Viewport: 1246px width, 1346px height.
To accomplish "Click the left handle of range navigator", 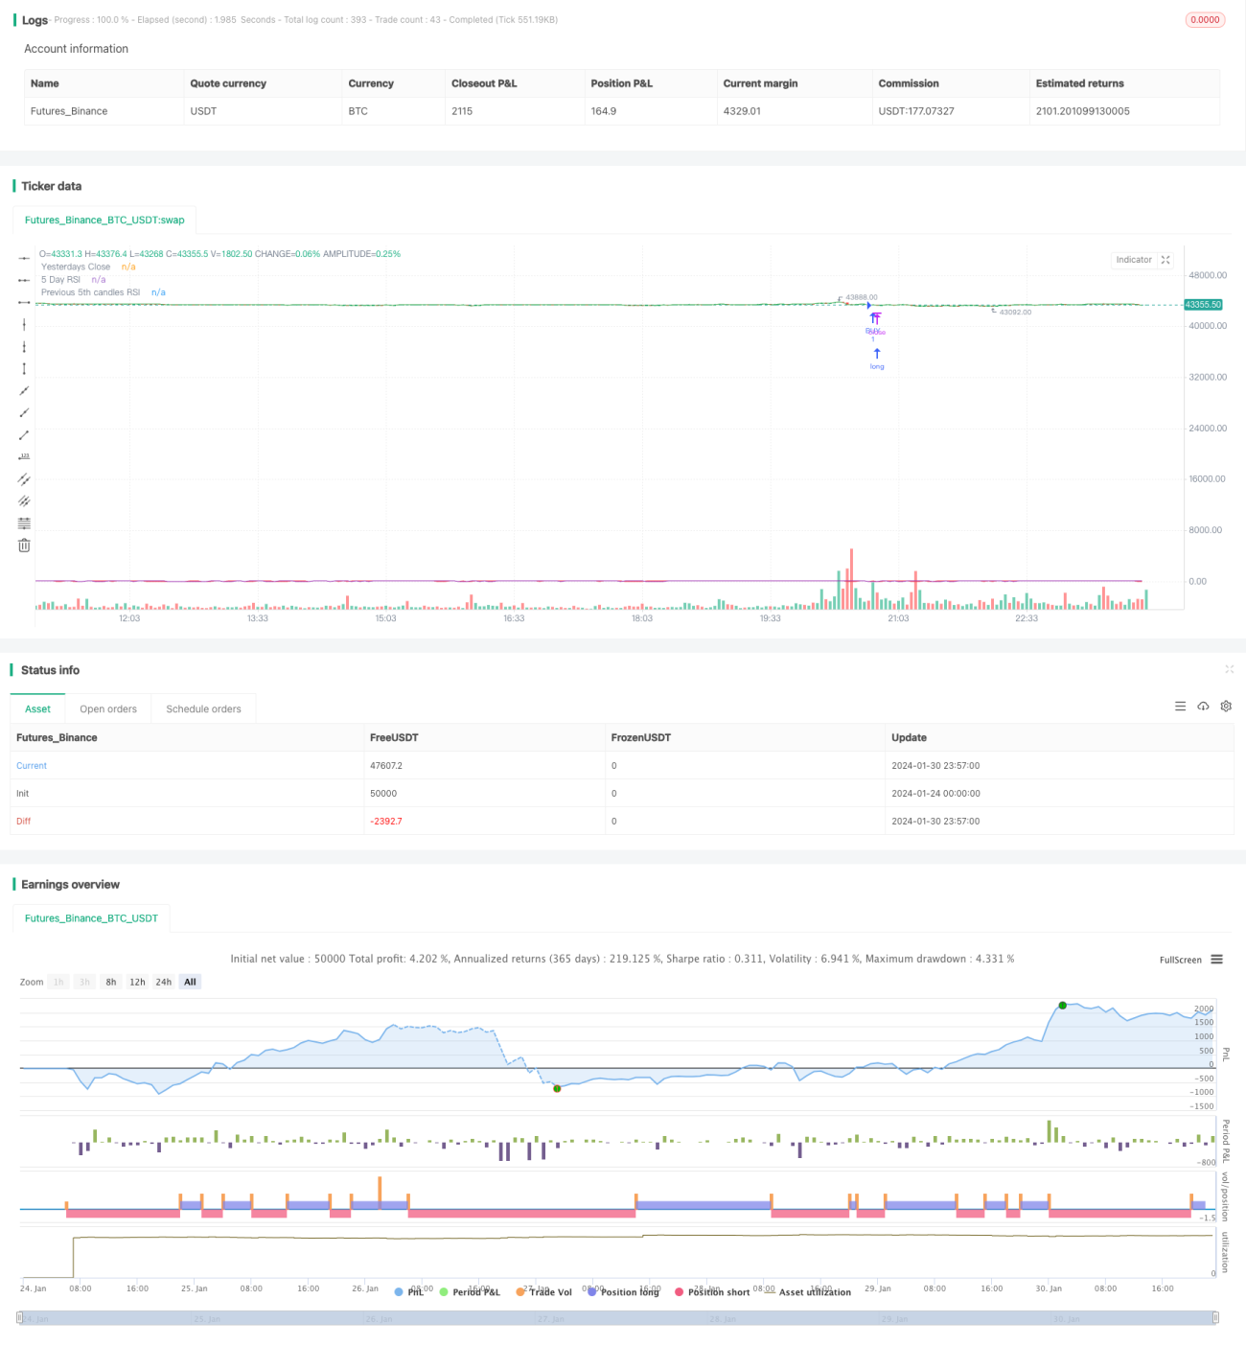I will 19,1318.
